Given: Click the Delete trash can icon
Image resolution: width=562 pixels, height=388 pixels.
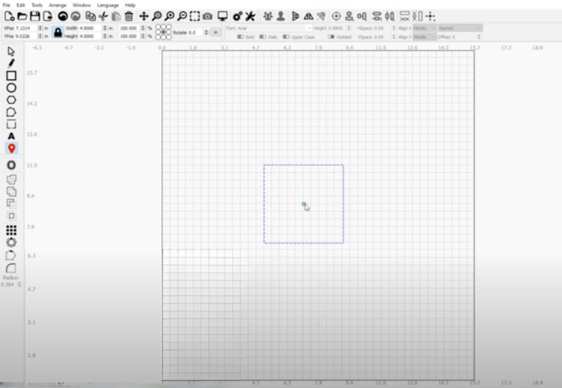Looking at the screenshot, I should pos(129,16).
